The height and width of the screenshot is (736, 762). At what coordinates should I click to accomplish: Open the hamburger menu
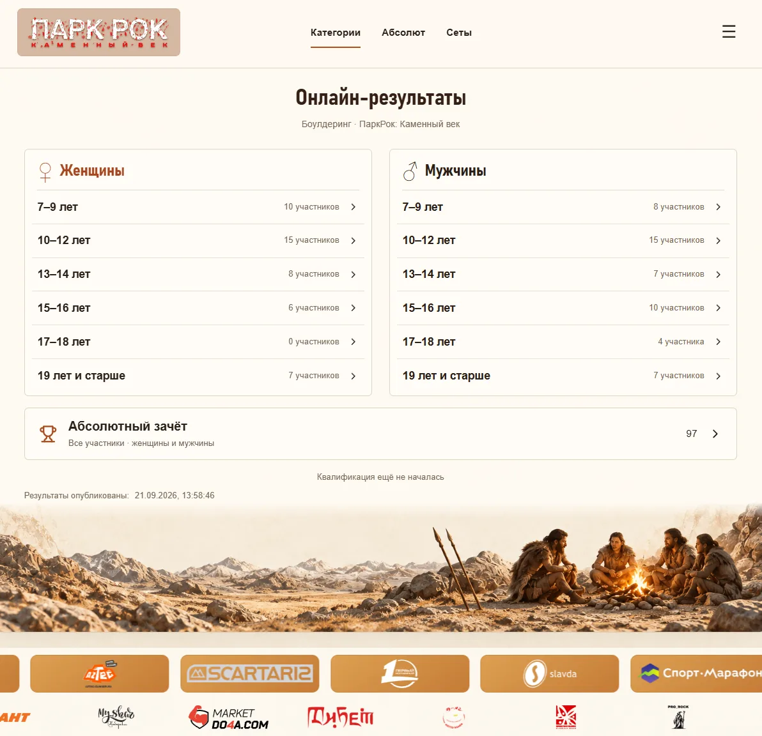pos(729,31)
